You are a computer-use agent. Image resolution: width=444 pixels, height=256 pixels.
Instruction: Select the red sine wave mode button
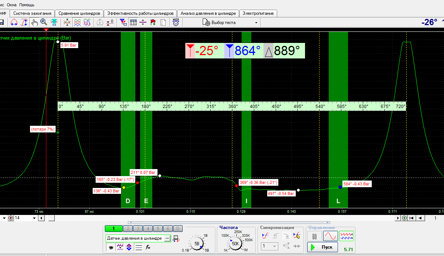[x=331, y=236]
